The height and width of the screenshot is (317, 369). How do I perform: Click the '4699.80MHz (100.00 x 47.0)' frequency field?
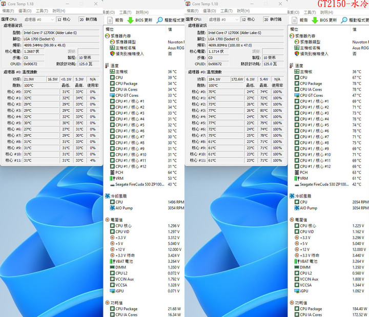pyautogui.click(x=245, y=45)
